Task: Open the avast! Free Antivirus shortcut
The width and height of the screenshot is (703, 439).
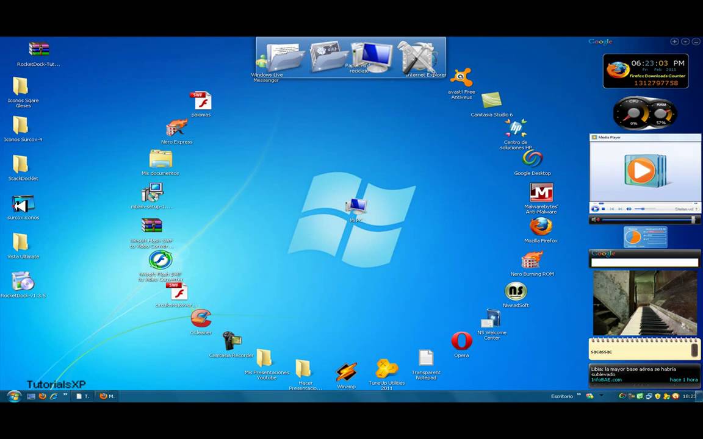Action: (461, 77)
